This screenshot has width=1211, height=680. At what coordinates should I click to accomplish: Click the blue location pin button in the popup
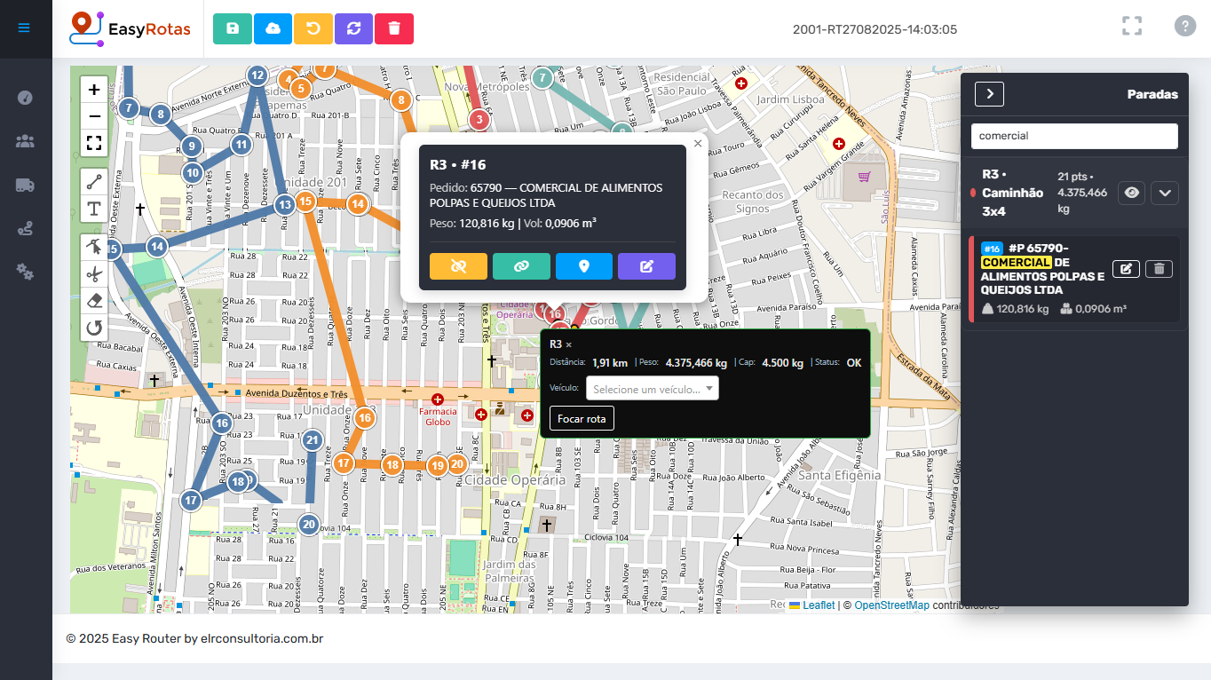point(583,266)
